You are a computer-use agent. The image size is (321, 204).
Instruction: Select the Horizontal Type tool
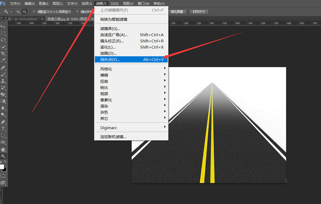point(3,129)
